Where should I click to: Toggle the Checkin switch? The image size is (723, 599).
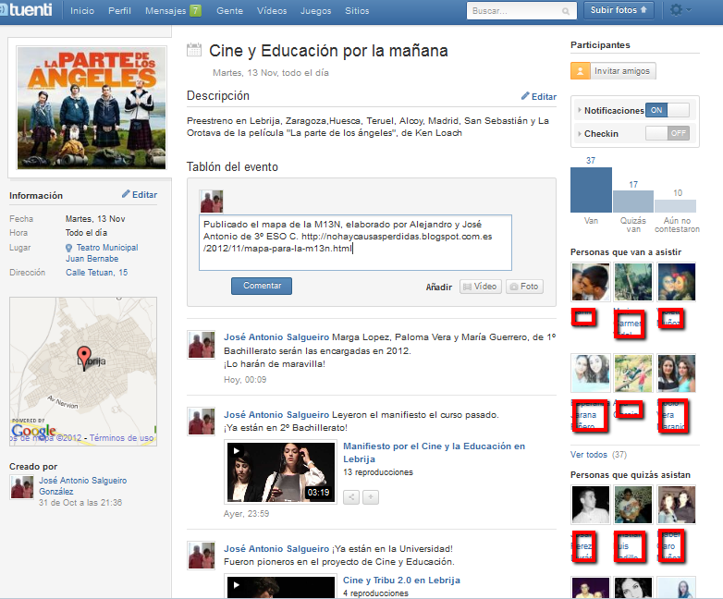coord(667,133)
